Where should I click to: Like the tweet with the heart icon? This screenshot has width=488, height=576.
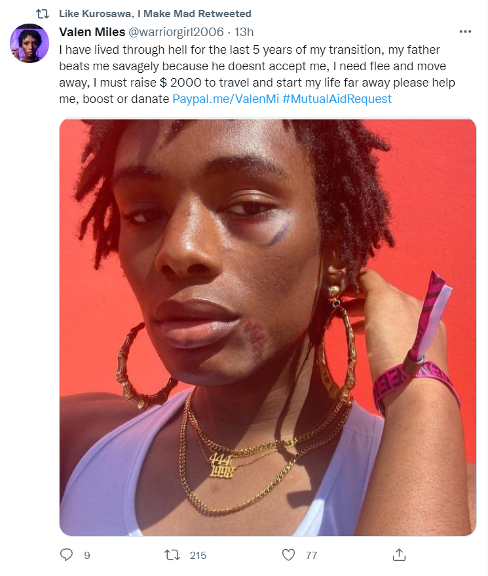point(288,555)
